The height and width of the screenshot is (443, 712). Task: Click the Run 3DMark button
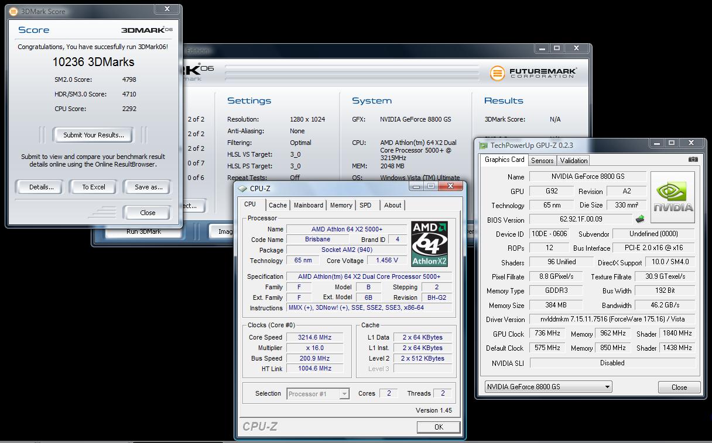[144, 232]
